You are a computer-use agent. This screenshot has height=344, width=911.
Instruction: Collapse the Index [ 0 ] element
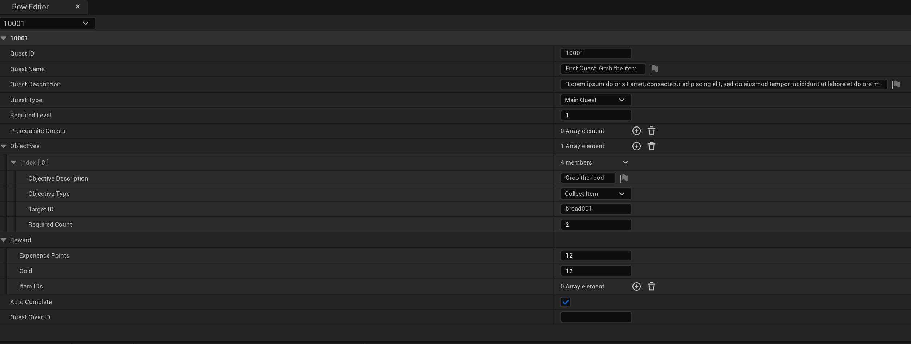point(14,162)
